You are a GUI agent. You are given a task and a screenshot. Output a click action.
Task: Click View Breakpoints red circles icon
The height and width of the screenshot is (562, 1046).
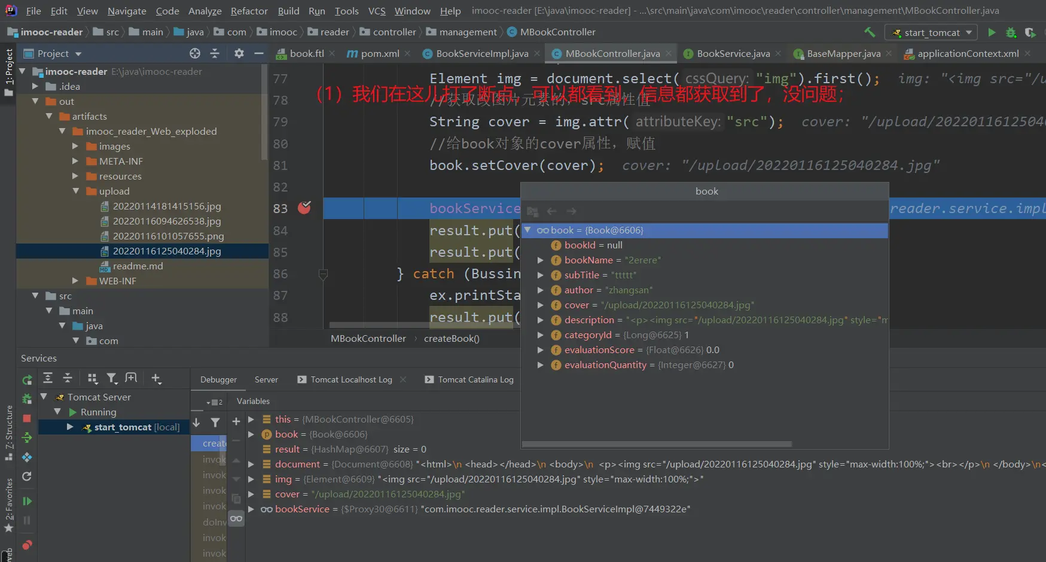(27, 545)
